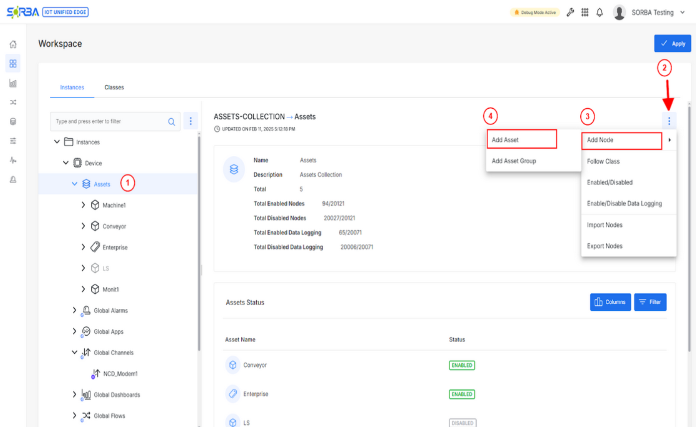
Task: Switch to the Classes tab
Action: 114,87
